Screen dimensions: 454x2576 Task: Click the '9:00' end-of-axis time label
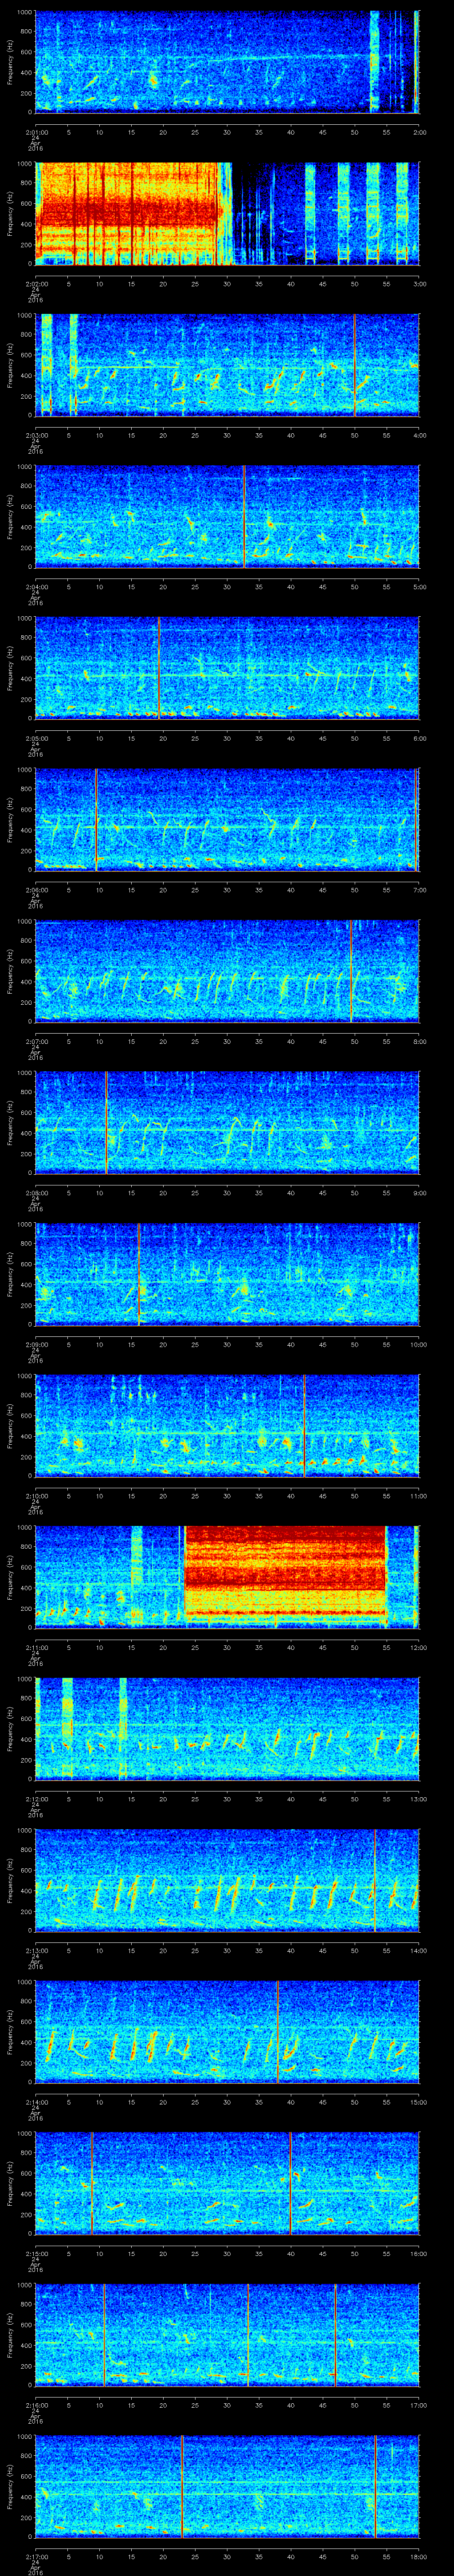click(419, 1193)
